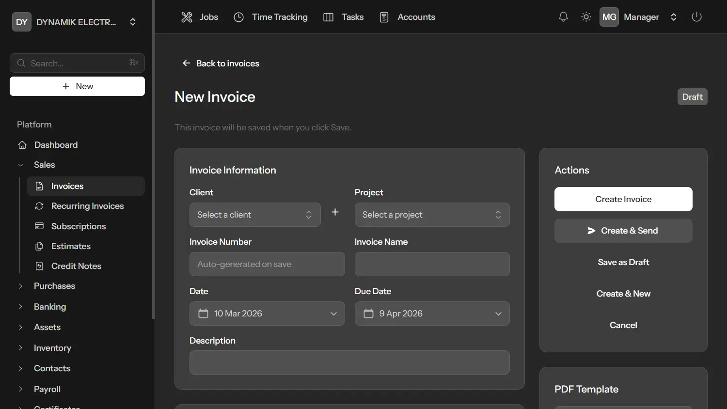Open the Select a client dropdown
The width and height of the screenshot is (727, 409).
click(255, 215)
